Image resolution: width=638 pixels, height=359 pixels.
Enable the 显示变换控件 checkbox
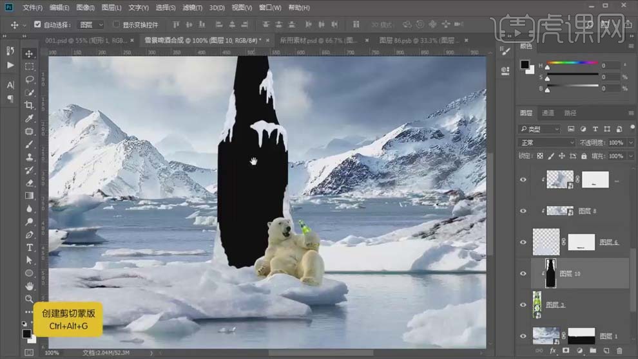[117, 24]
